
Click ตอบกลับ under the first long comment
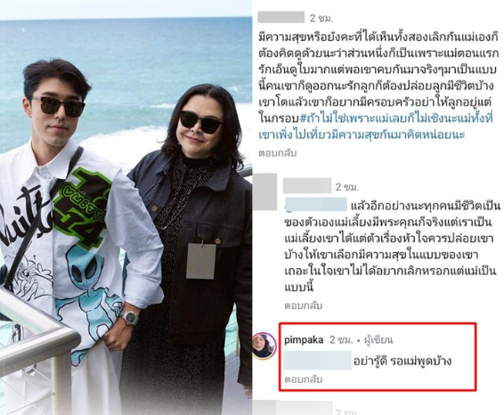click(x=278, y=153)
